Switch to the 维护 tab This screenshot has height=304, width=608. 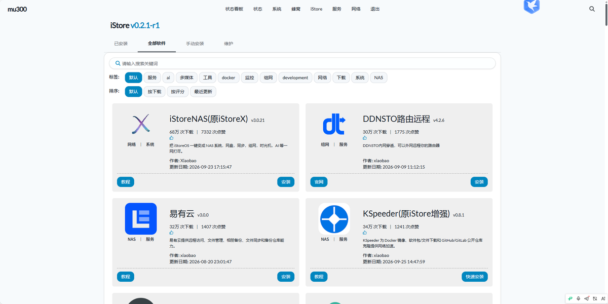(229, 44)
